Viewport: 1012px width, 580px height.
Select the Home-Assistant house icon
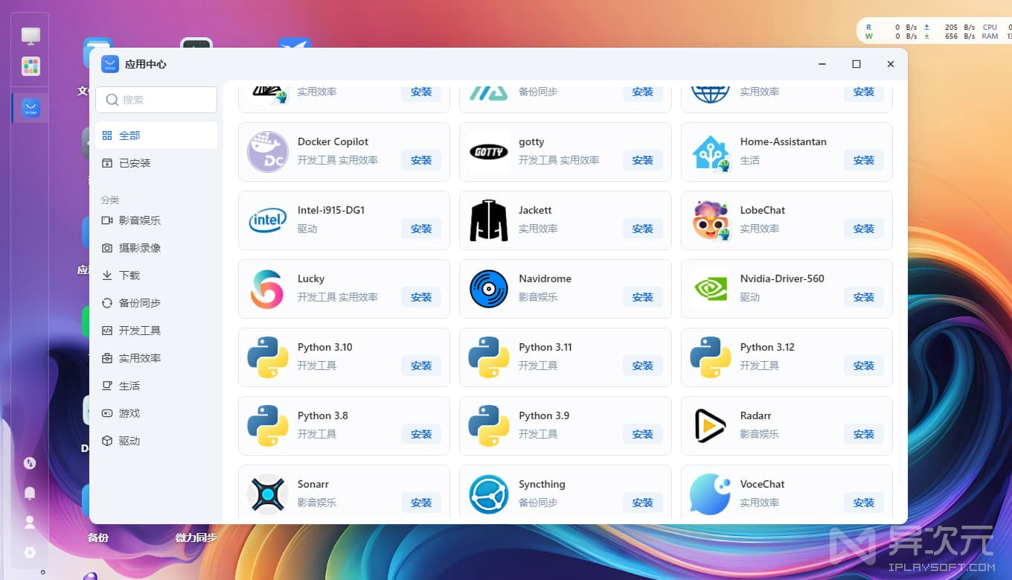710,153
